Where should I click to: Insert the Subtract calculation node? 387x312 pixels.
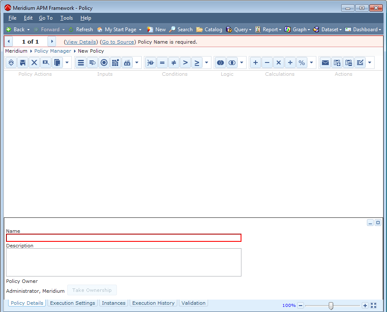click(x=267, y=62)
